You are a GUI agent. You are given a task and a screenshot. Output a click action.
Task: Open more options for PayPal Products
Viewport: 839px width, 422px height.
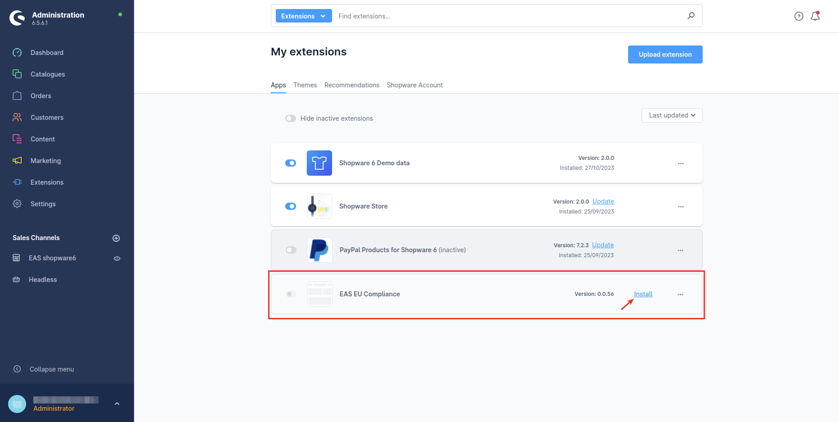tap(680, 250)
